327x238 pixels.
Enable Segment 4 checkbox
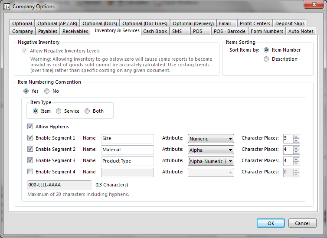click(x=30, y=172)
